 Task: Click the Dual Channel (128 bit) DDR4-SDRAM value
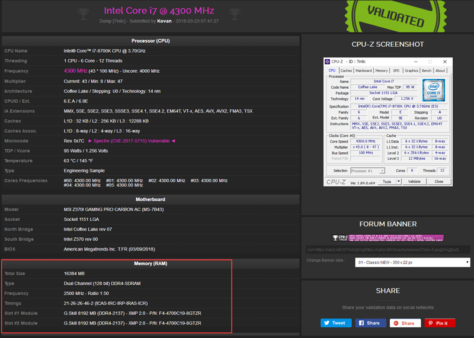pyautogui.click(x=102, y=284)
